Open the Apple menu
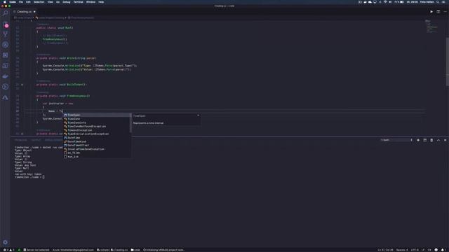This screenshot has width=449, height=252. (x=4, y=2)
